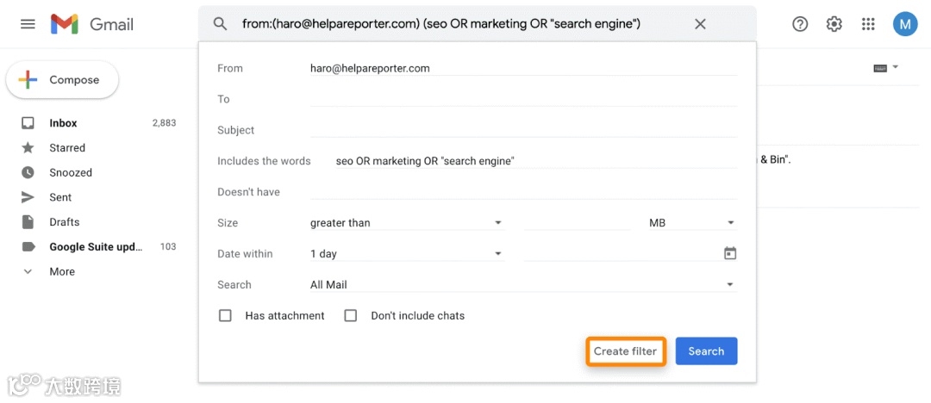The width and height of the screenshot is (931, 403).
Task: Click the input tools keyboard icon
Action: click(x=880, y=68)
